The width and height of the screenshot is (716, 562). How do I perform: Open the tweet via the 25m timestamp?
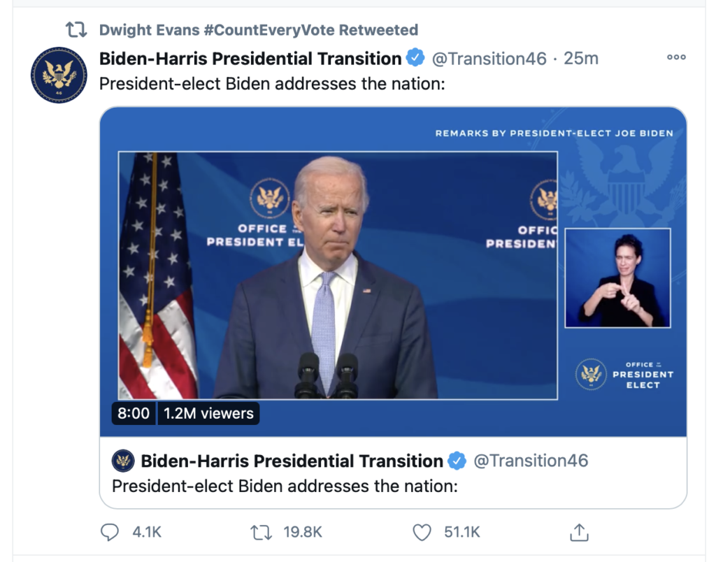click(x=581, y=58)
